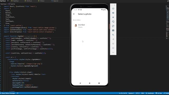
Task: Open emulator extended controls (three dots)
Action: (x=113, y=52)
